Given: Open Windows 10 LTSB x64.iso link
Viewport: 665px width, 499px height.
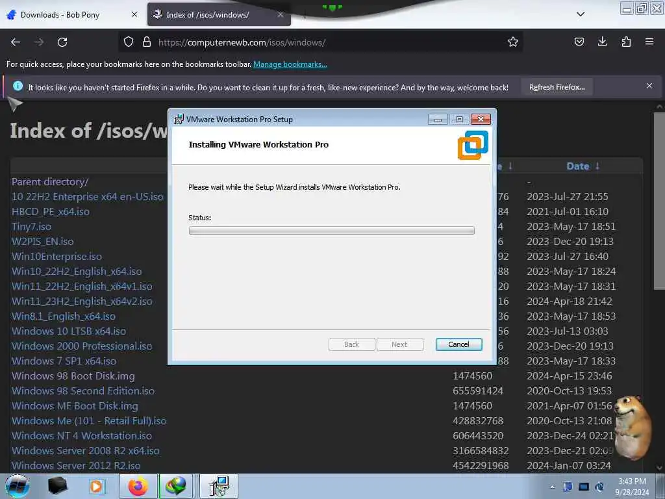Looking at the screenshot, I should point(69,331).
